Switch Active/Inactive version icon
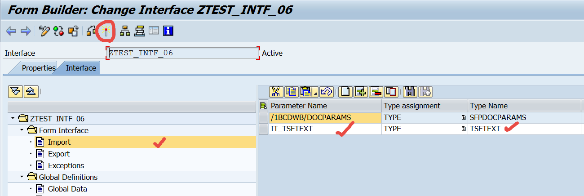 click(x=58, y=31)
